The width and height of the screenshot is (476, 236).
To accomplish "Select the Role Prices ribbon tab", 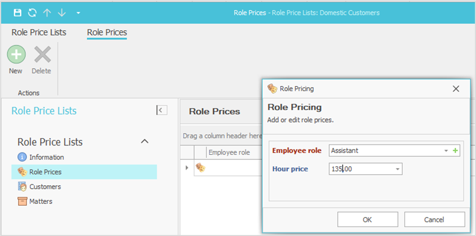I will coord(107,32).
